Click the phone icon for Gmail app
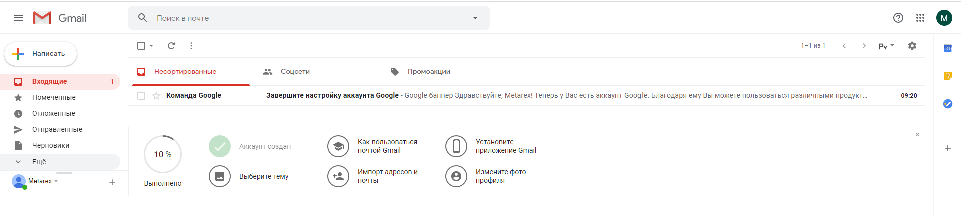961x216 pixels. pyautogui.click(x=456, y=146)
